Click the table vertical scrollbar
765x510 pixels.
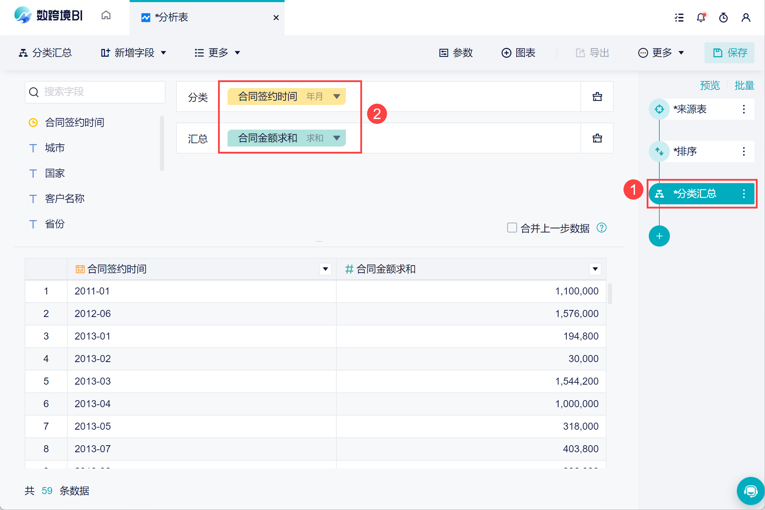click(x=610, y=293)
